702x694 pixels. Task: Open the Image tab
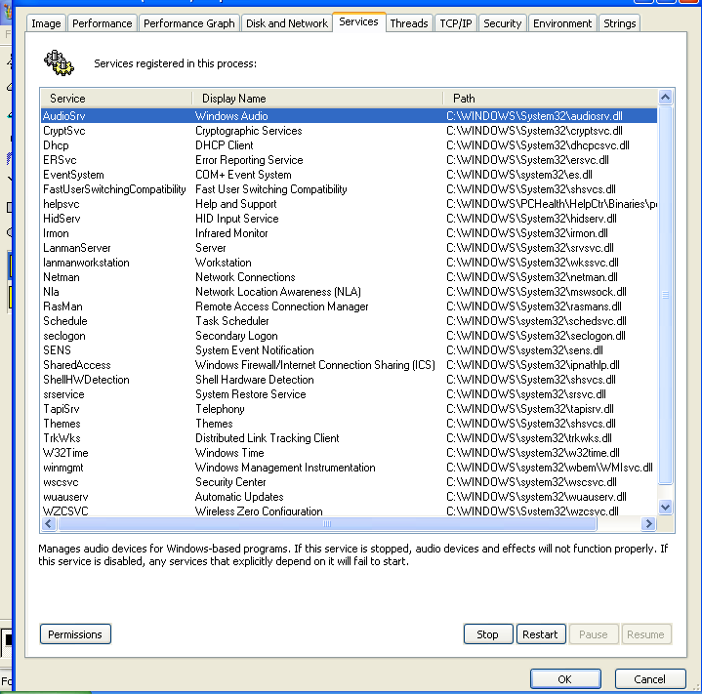click(x=46, y=23)
